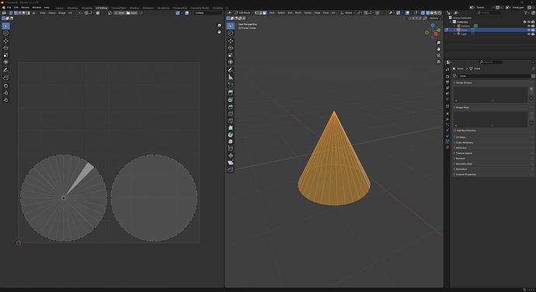Select the Smooth tool in 3D viewport
Viewport: 536px width, 292px height.
pos(231,141)
